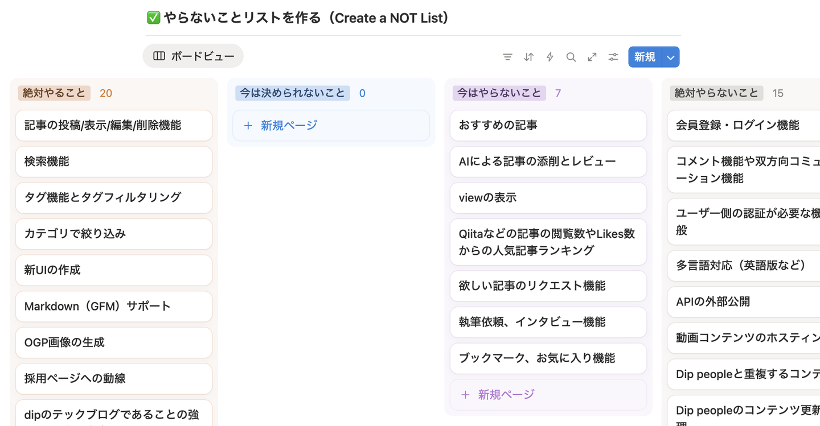Image resolution: width=820 pixels, height=426 pixels.
Task: Expand dropdown arrow next to 新規 button
Action: (x=671, y=57)
